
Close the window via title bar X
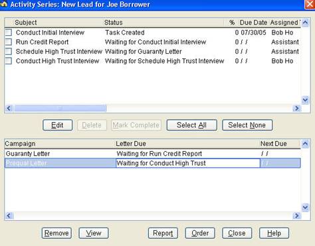pyautogui.click(x=310, y=5)
